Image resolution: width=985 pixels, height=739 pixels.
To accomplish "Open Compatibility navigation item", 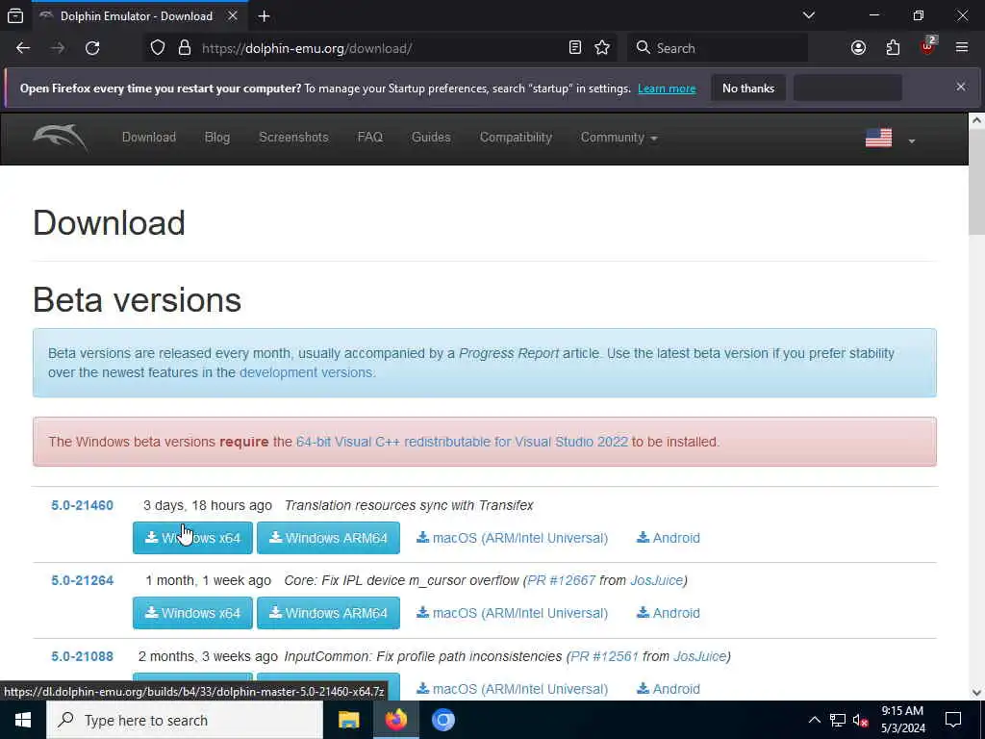I will click(x=516, y=137).
